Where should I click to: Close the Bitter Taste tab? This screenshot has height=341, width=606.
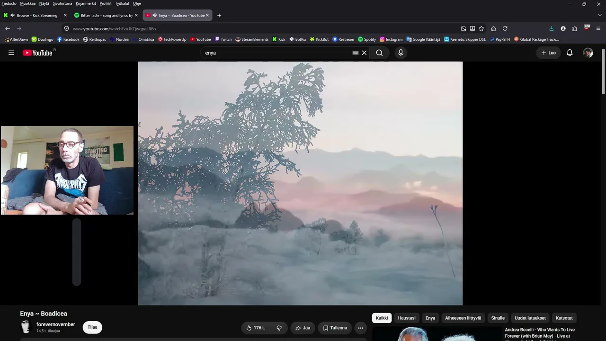(136, 15)
